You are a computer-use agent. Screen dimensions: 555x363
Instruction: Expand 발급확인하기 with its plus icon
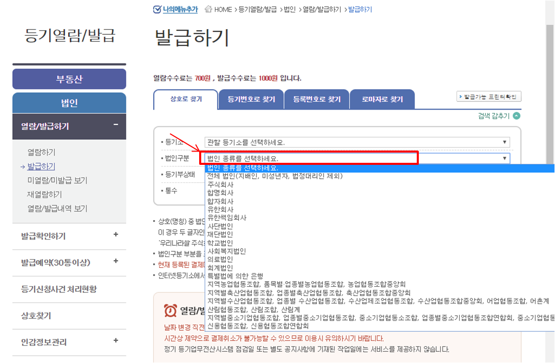pyautogui.click(x=116, y=234)
